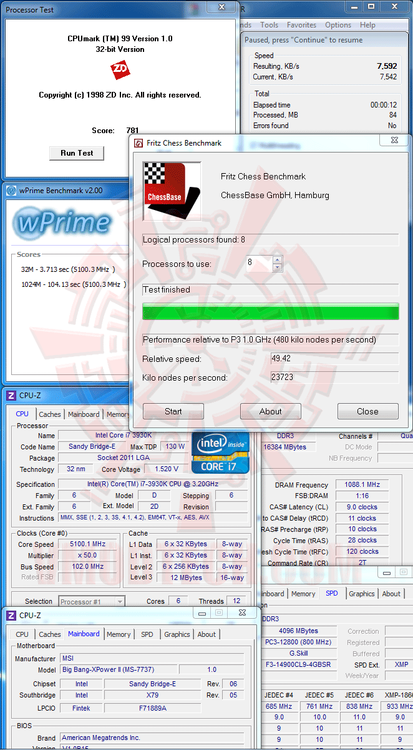Decrease processors to use with down arrow

[x=278, y=267]
